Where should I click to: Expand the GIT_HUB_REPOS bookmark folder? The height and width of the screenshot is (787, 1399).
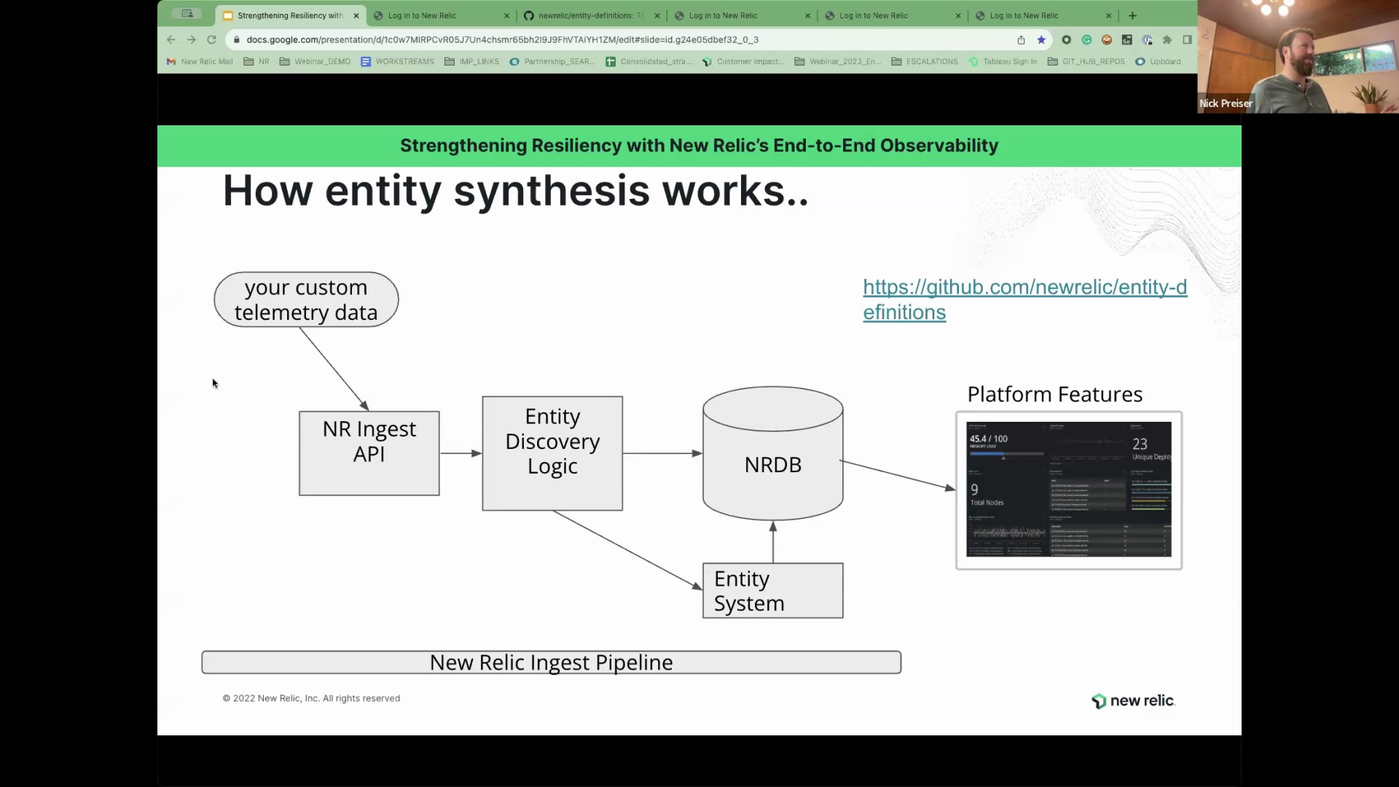point(1086,61)
